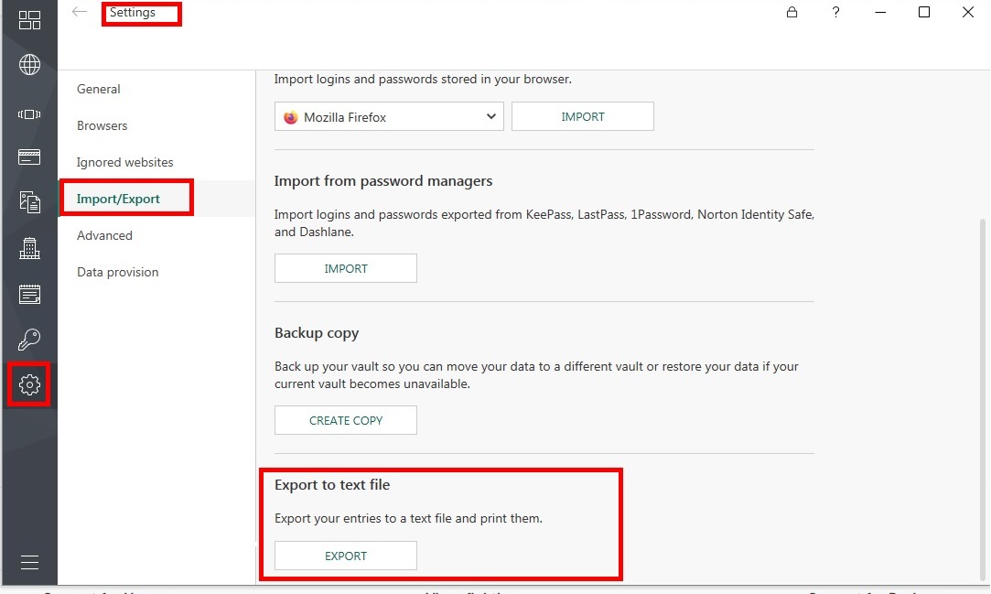Image resolution: width=991 pixels, height=594 pixels.
Task: Open the Bank cards icon
Action: click(29, 157)
